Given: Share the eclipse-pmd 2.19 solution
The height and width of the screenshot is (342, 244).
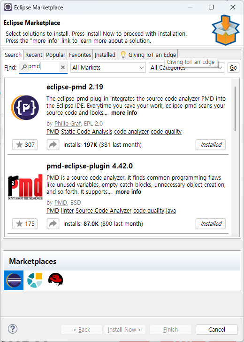Looking at the screenshot, I should pos(53,144).
